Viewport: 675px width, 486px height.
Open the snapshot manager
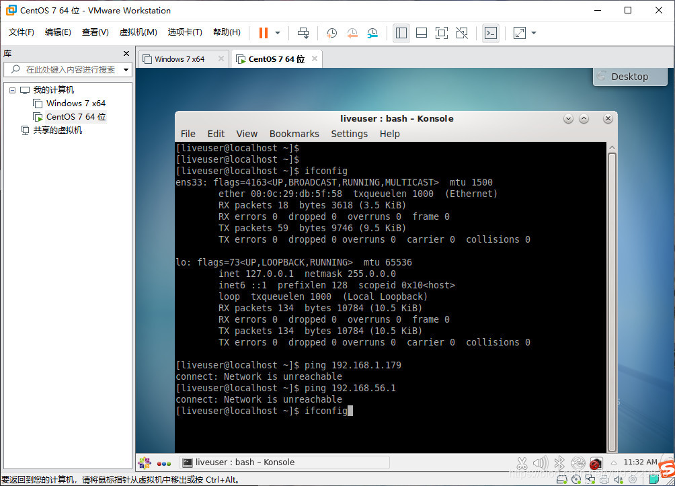(x=372, y=33)
